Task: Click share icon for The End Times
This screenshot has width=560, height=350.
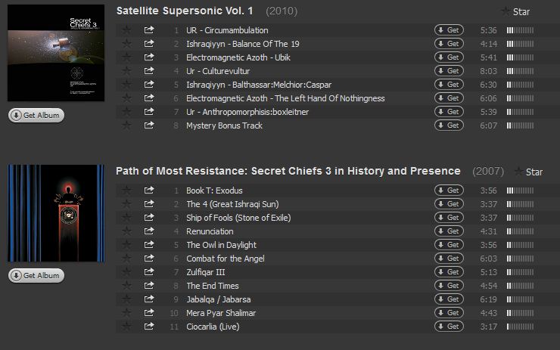Action: 149,286
